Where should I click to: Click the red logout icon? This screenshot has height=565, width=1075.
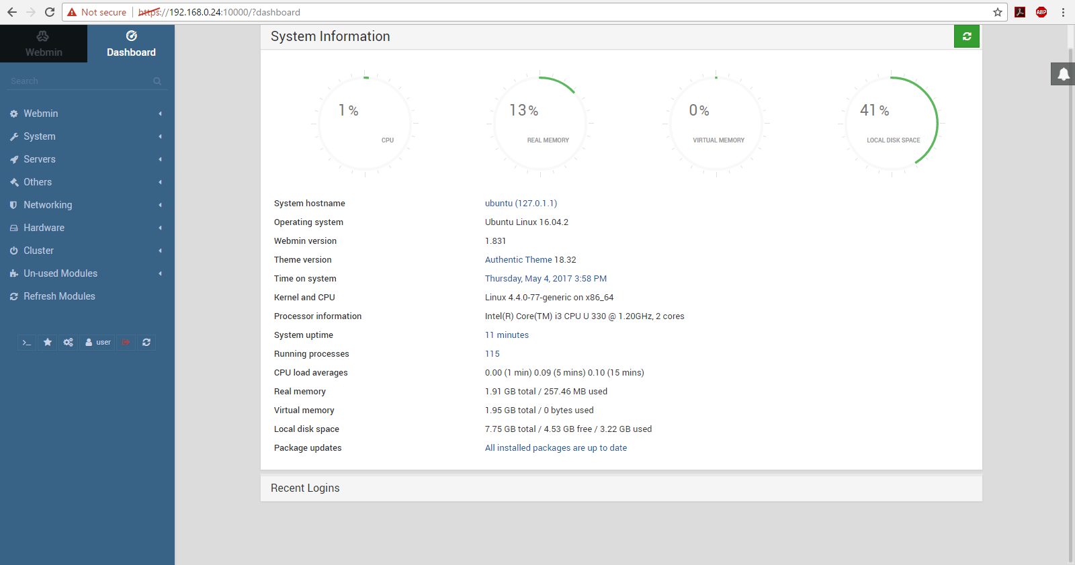click(x=126, y=343)
